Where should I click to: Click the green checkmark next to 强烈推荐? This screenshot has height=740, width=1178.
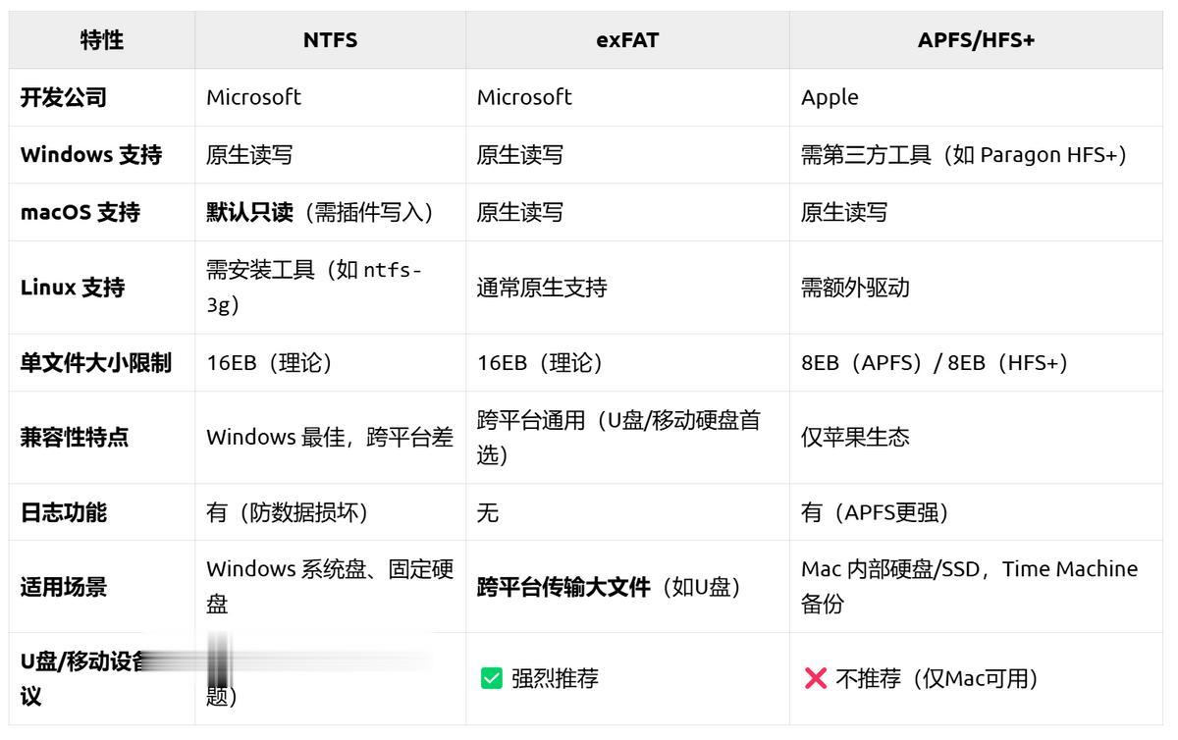(491, 678)
